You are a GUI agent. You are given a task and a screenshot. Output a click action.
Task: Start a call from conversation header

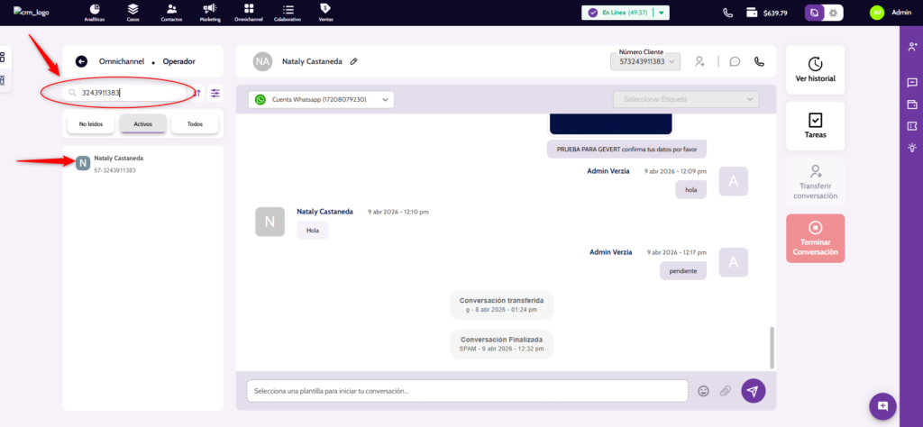click(759, 61)
